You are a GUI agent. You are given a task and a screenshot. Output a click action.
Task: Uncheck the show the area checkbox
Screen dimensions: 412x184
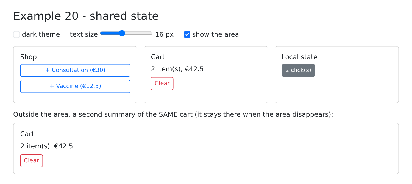coord(187,34)
